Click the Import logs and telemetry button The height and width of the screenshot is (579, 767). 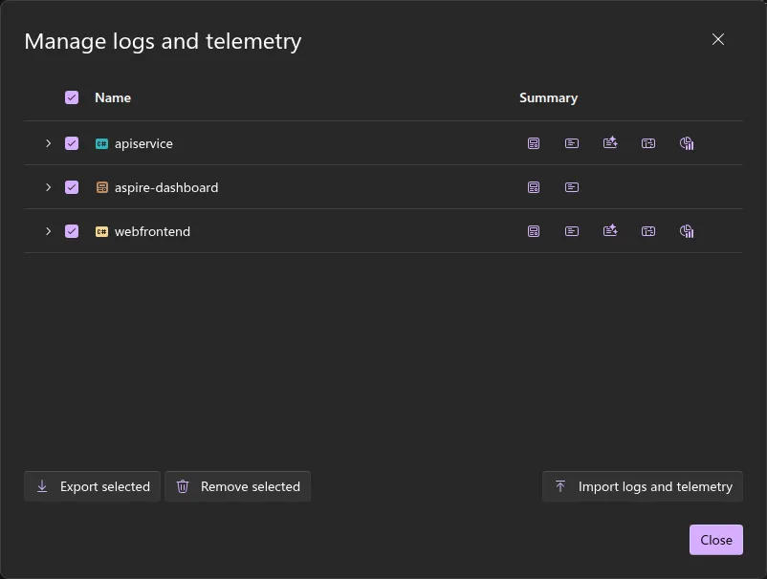[642, 486]
